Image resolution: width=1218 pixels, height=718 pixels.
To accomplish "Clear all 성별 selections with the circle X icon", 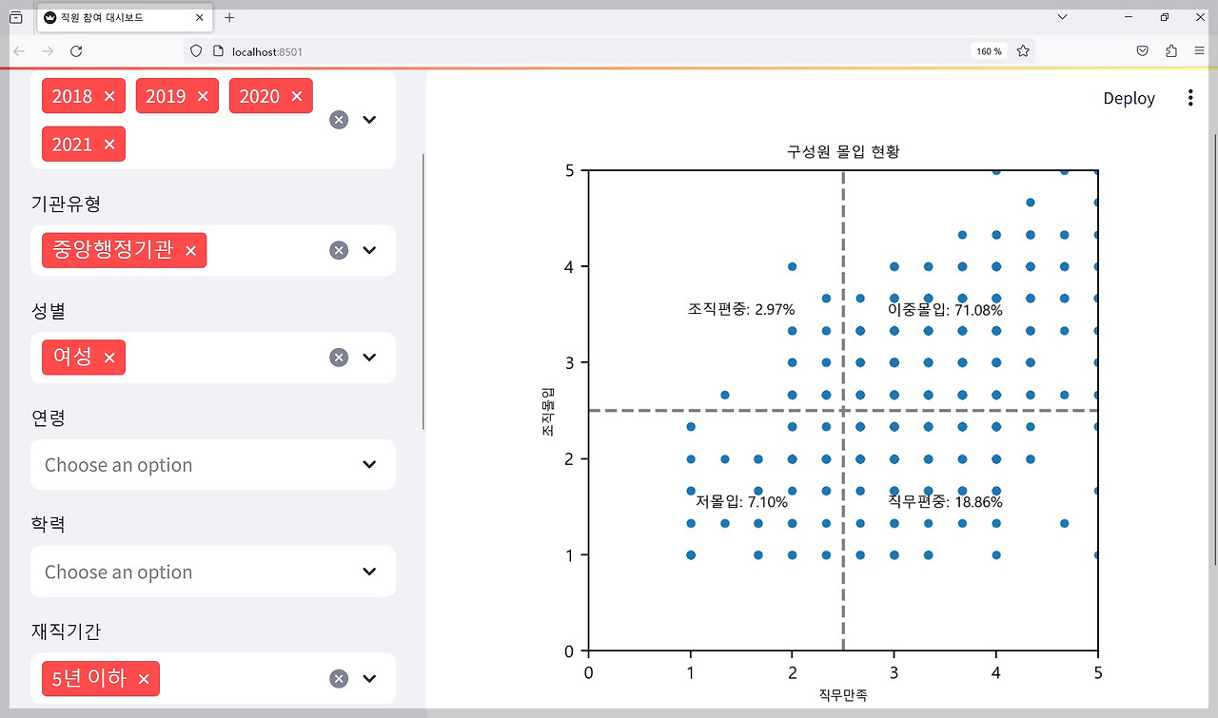I will 339,358.
